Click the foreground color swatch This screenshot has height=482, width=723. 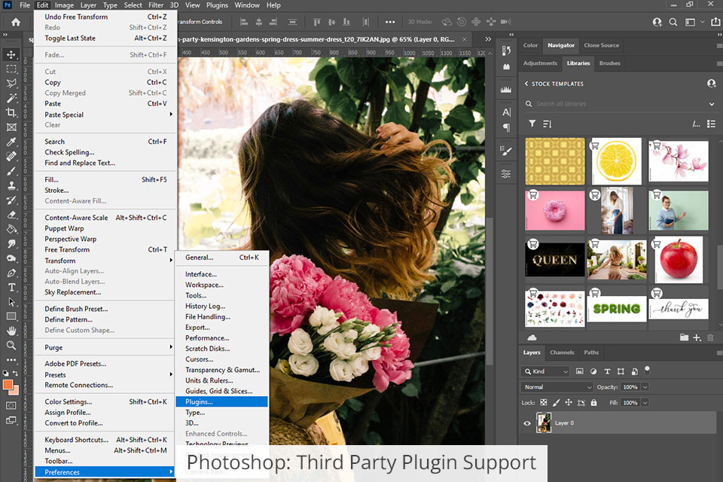pos(7,385)
